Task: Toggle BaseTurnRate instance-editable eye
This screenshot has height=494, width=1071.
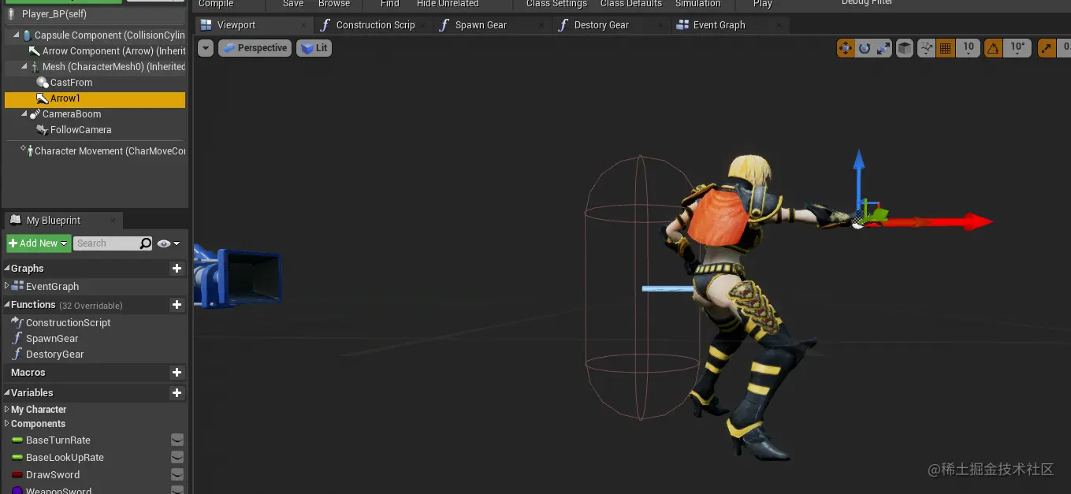Action: pyautogui.click(x=177, y=440)
